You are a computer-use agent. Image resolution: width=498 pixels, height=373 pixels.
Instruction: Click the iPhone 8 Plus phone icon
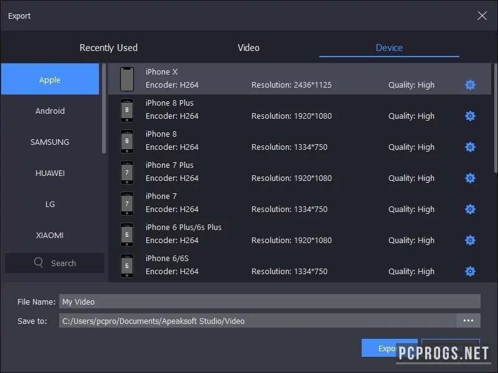(127, 110)
